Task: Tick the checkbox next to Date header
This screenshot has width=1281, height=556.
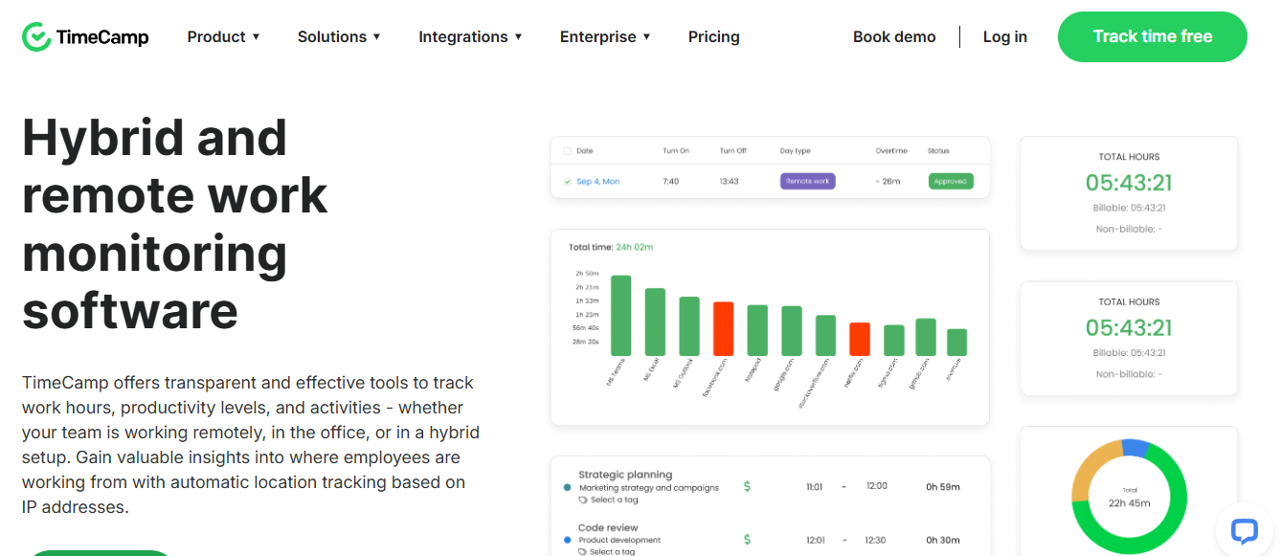Action: 567,151
